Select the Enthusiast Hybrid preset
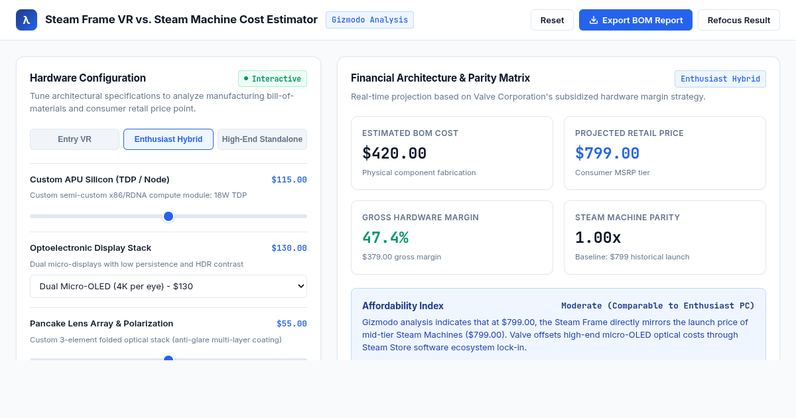Image resolution: width=796 pixels, height=418 pixels. tap(168, 139)
